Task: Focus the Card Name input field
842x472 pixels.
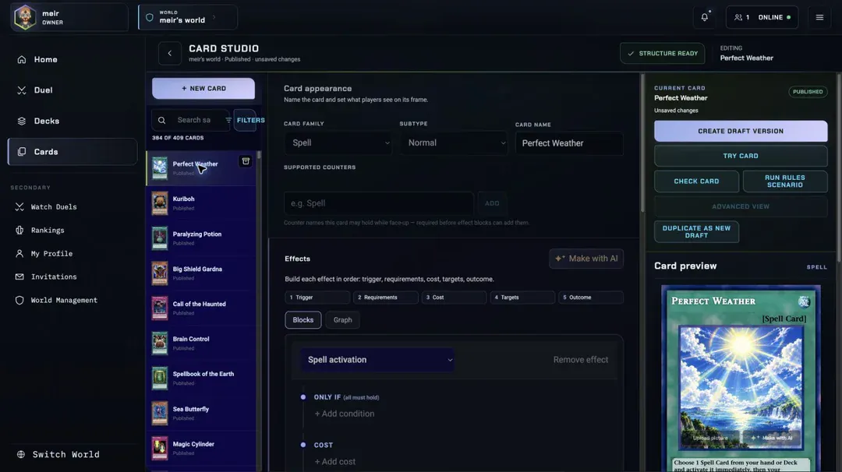Action: pos(569,143)
